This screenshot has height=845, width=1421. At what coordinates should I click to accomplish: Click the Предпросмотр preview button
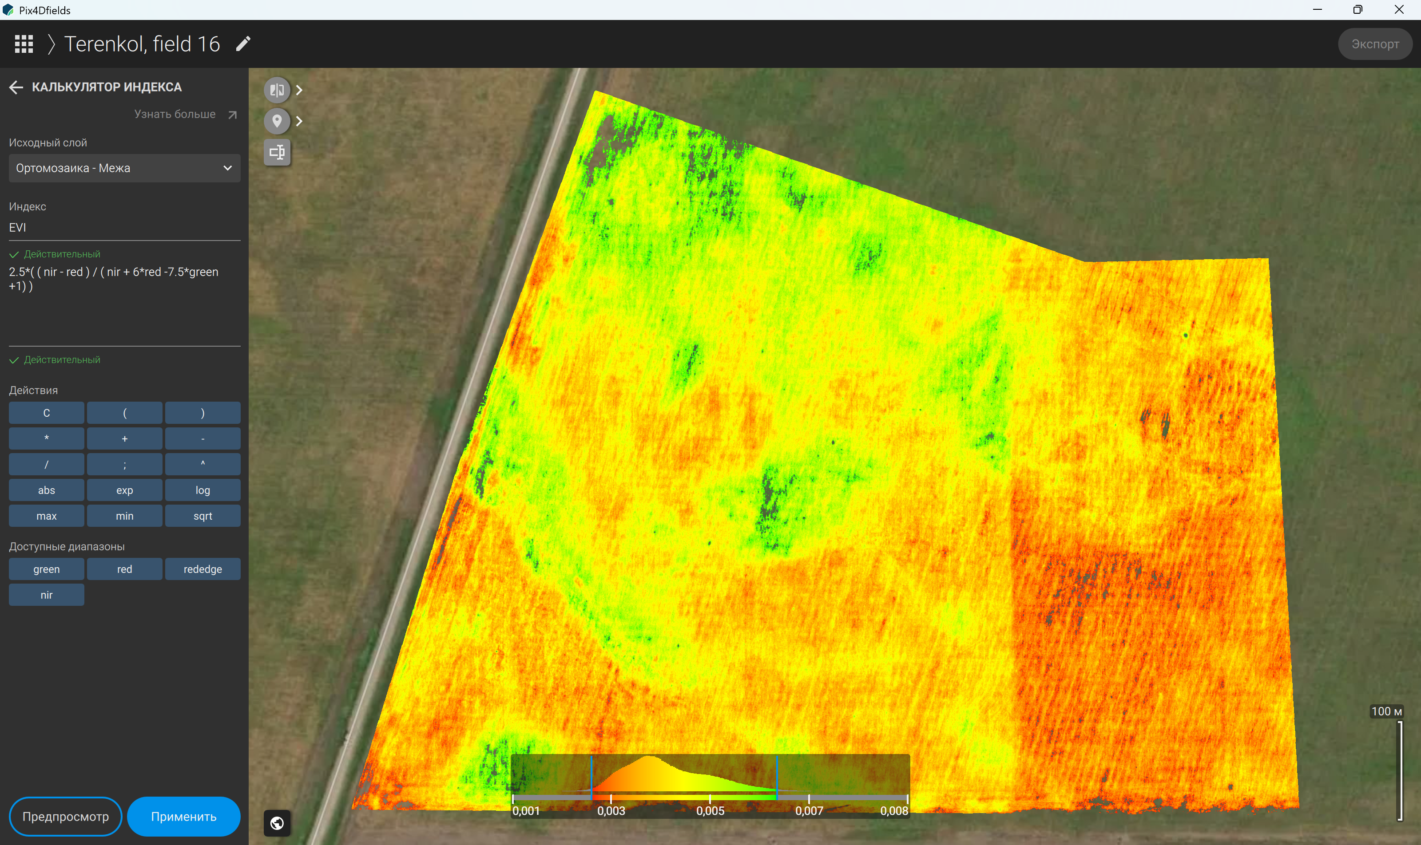click(x=66, y=816)
